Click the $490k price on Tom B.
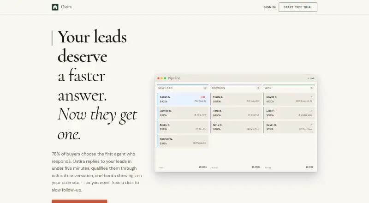Viewport: 369px width, 203px height. [217, 116]
